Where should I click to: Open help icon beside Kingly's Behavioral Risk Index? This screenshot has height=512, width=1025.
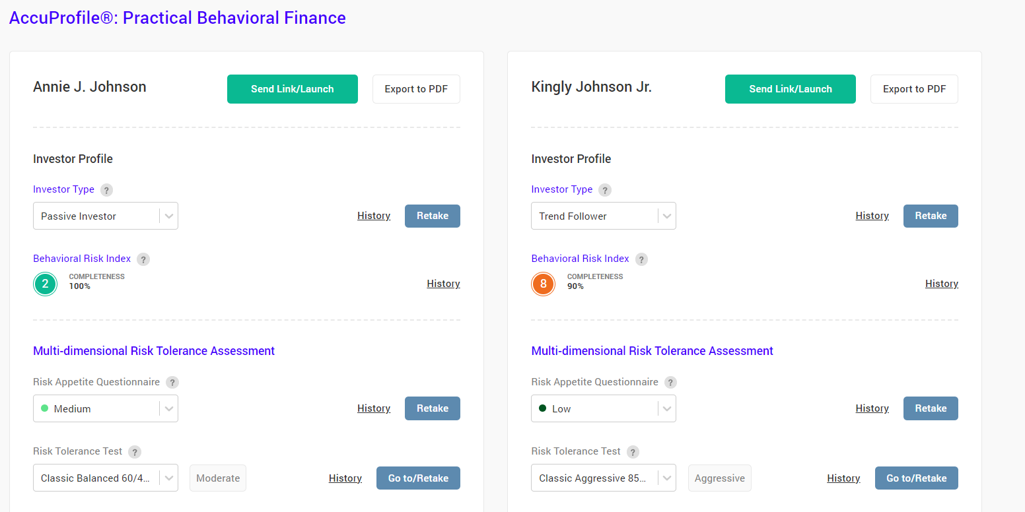point(641,259)
